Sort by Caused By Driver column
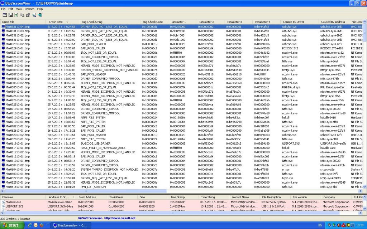This screenshot has width=367, height=229. pos(293,22)
